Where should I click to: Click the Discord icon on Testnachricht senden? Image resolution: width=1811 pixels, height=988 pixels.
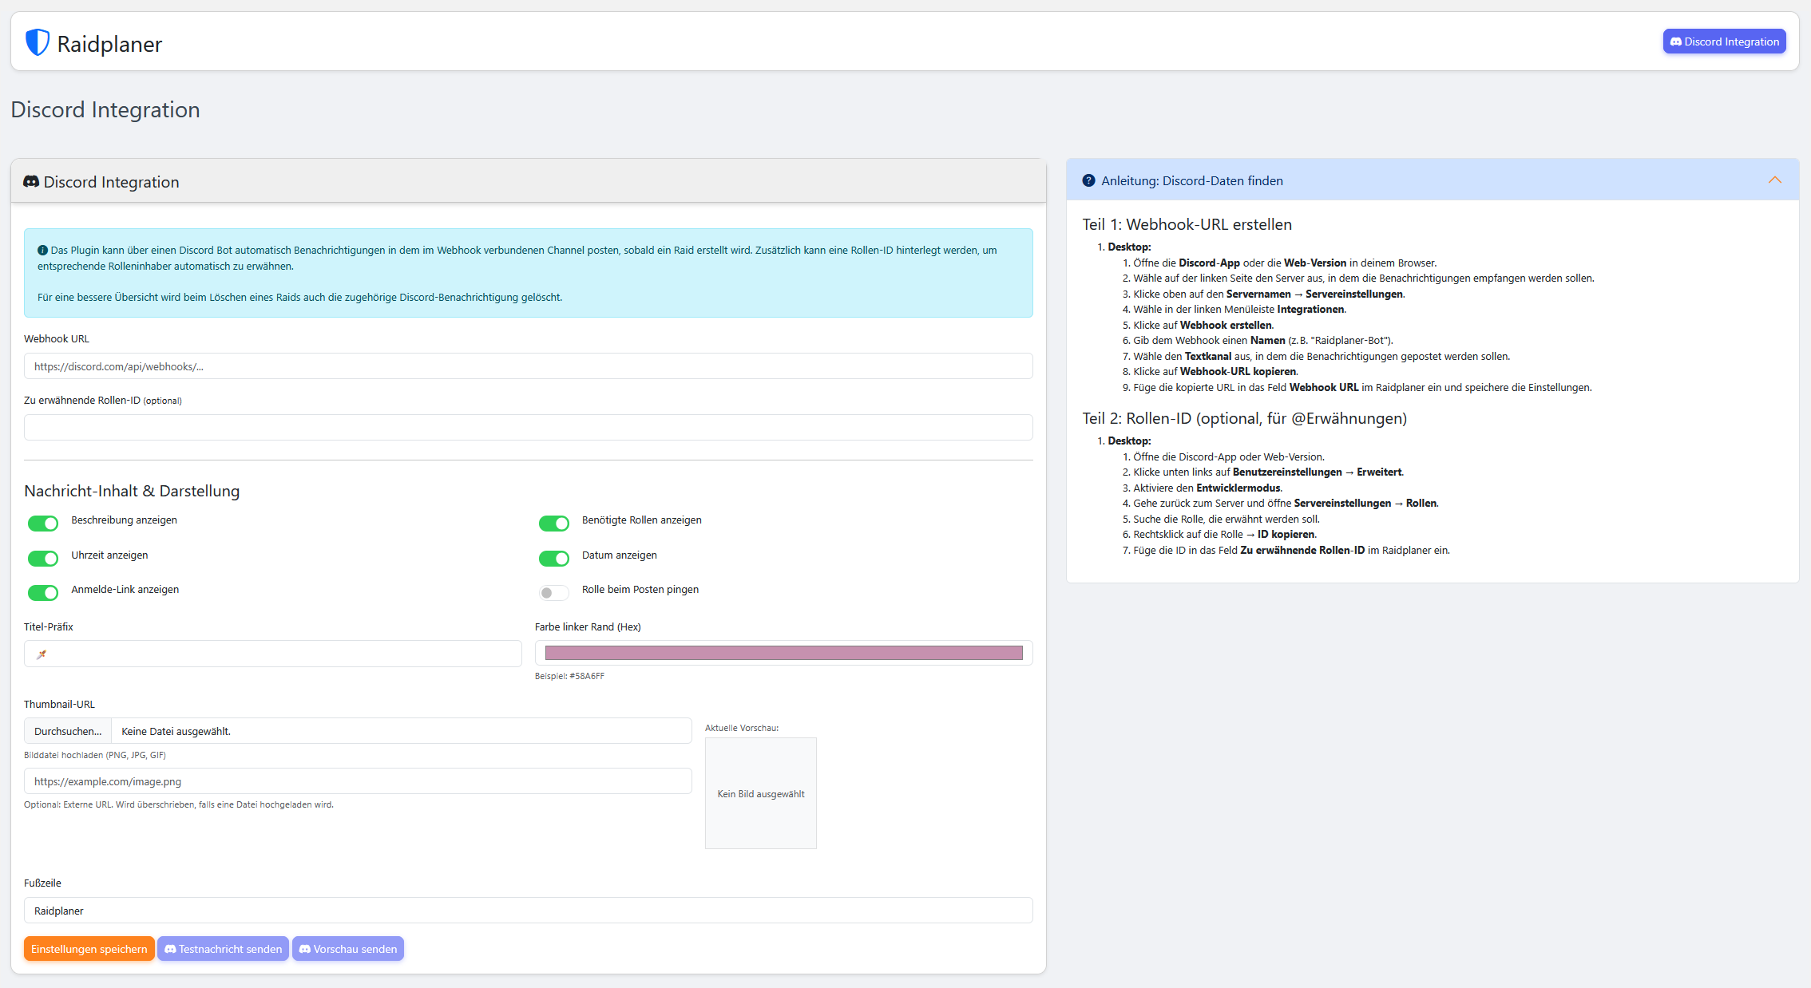click(x=170, y=949)
